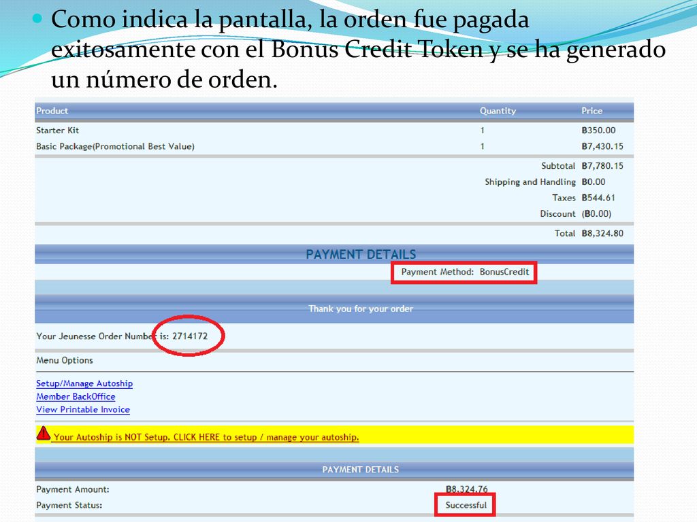
Task: Select the Basic Package(Promotional Best Value) row
Action: coord(334,147)
